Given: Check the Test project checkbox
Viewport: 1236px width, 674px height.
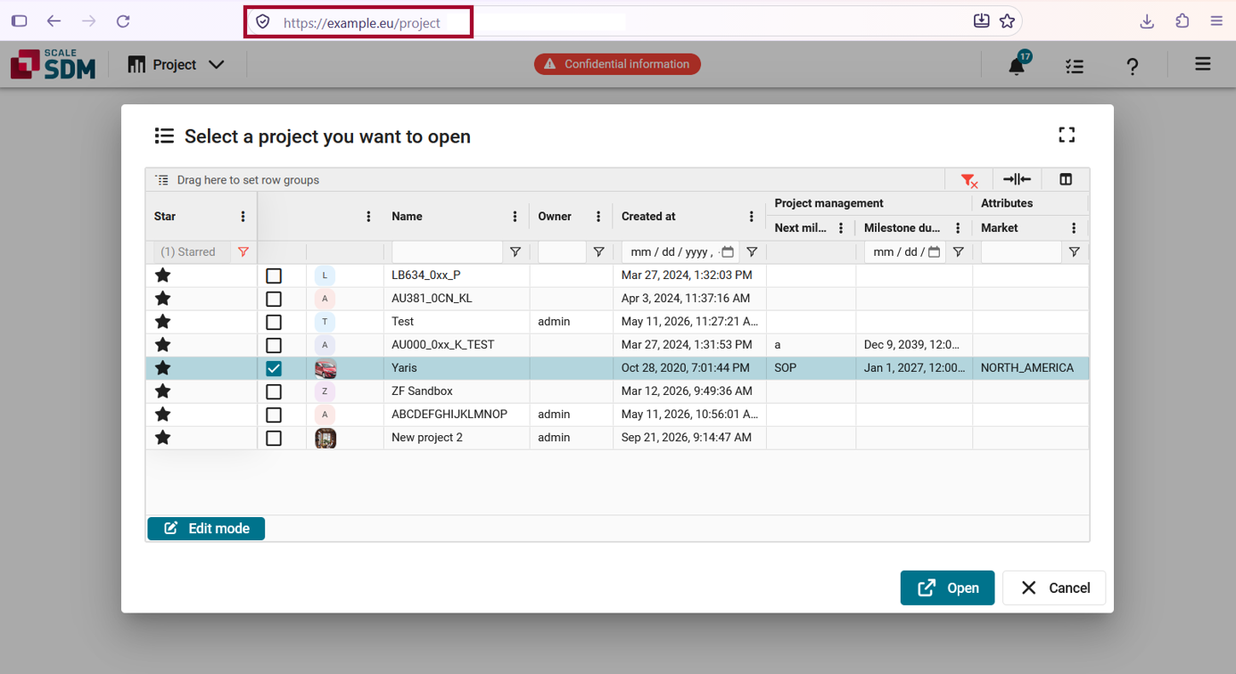Looking at the screenshot, I should [x=274, y=322].
